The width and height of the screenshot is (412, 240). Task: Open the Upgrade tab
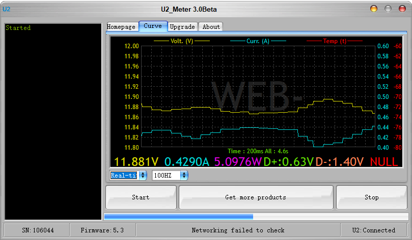coord(182,27)
